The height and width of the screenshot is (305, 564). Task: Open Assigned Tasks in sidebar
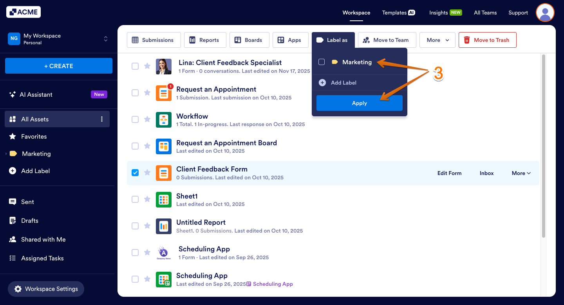point(42,258)
